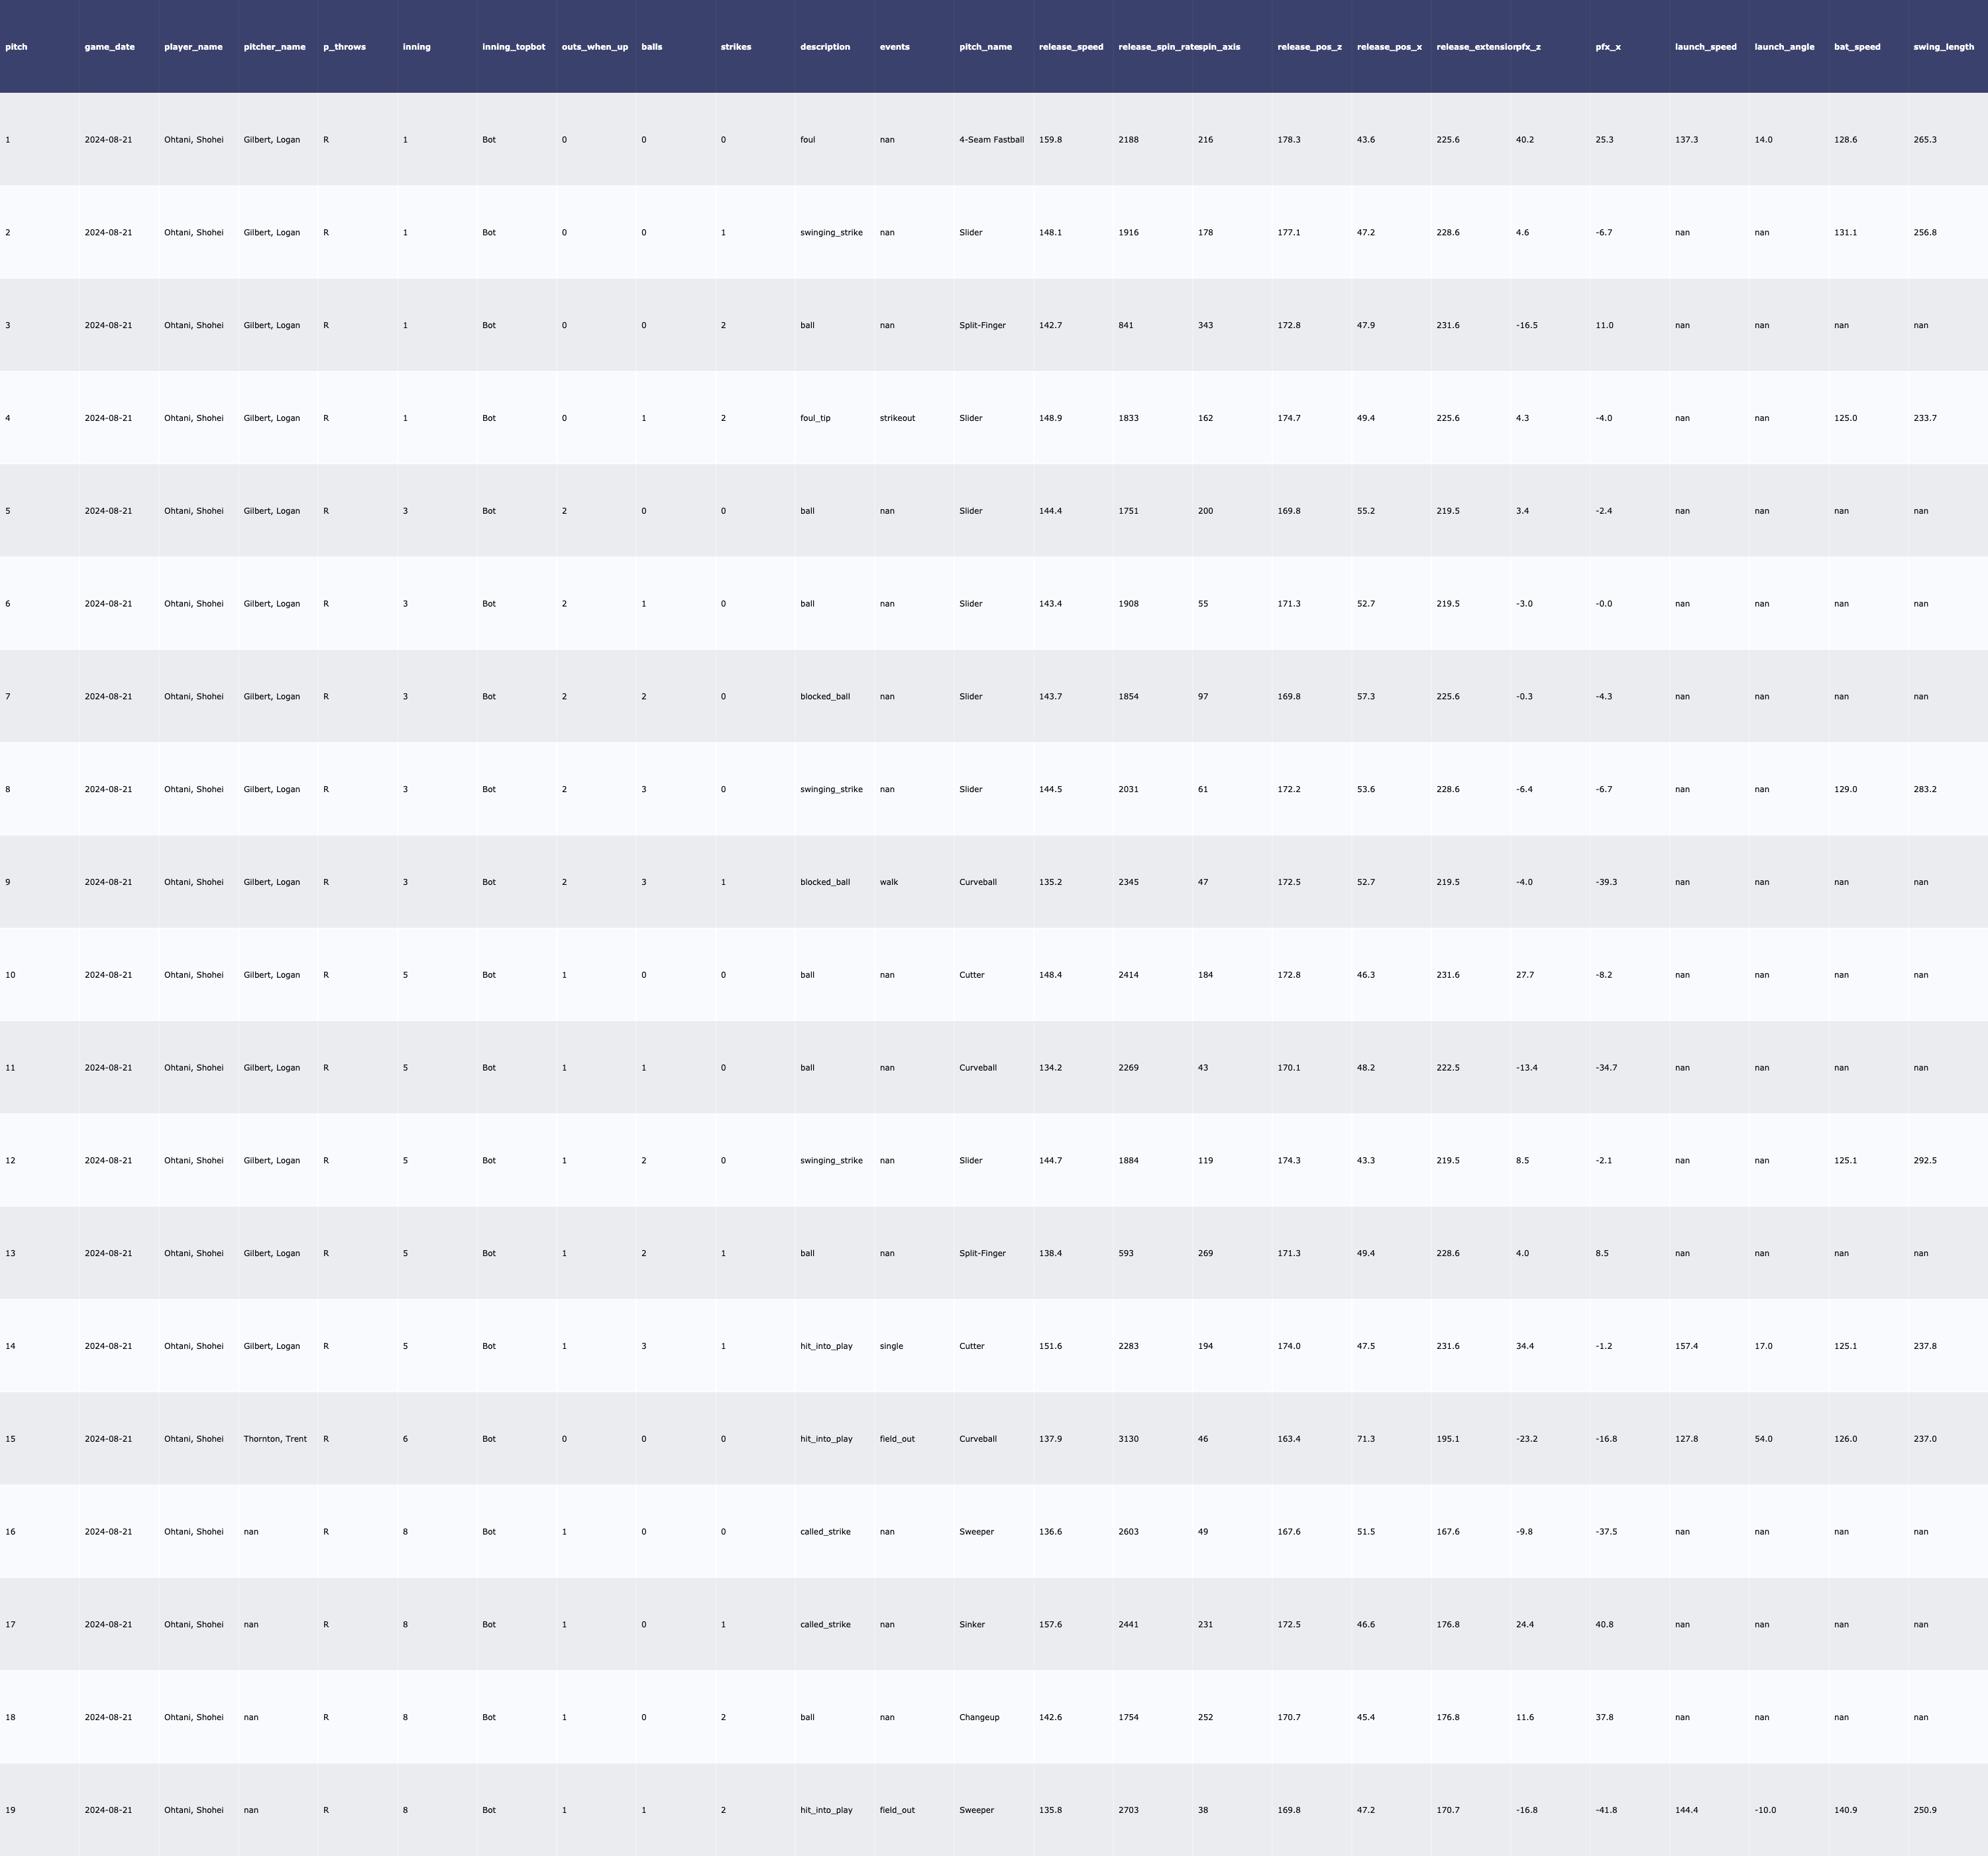Click the 'single' events cell in row 14
The height and width of the screenshot is (1856, 1988).
pyautogui.click(x=891, y=1346)
